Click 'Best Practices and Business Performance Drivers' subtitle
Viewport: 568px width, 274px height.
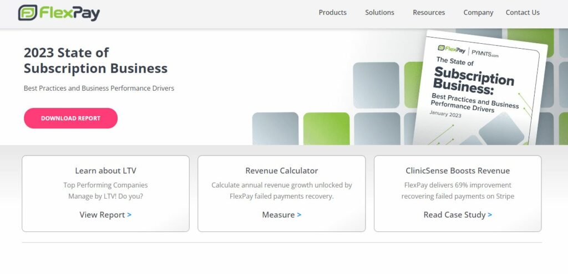pos(99,88)
